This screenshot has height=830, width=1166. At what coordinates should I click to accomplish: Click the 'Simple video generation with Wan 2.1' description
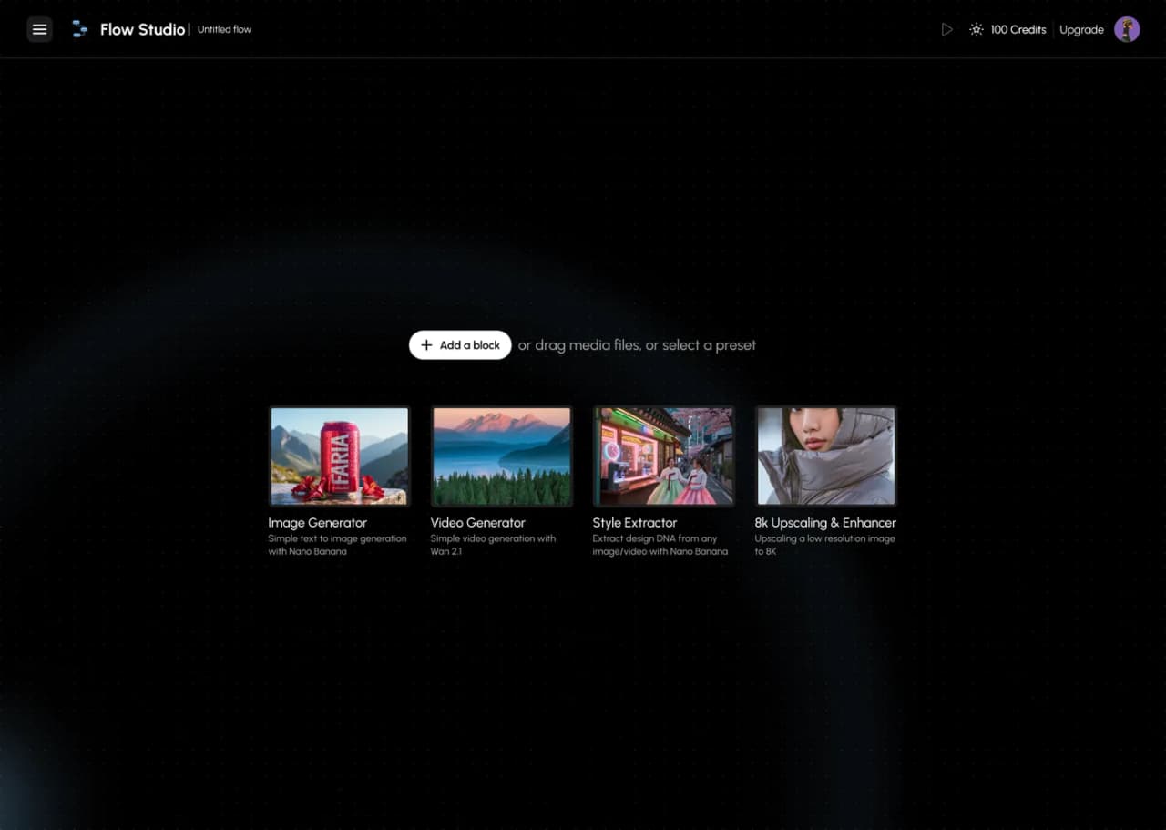[x=493, y=545]
